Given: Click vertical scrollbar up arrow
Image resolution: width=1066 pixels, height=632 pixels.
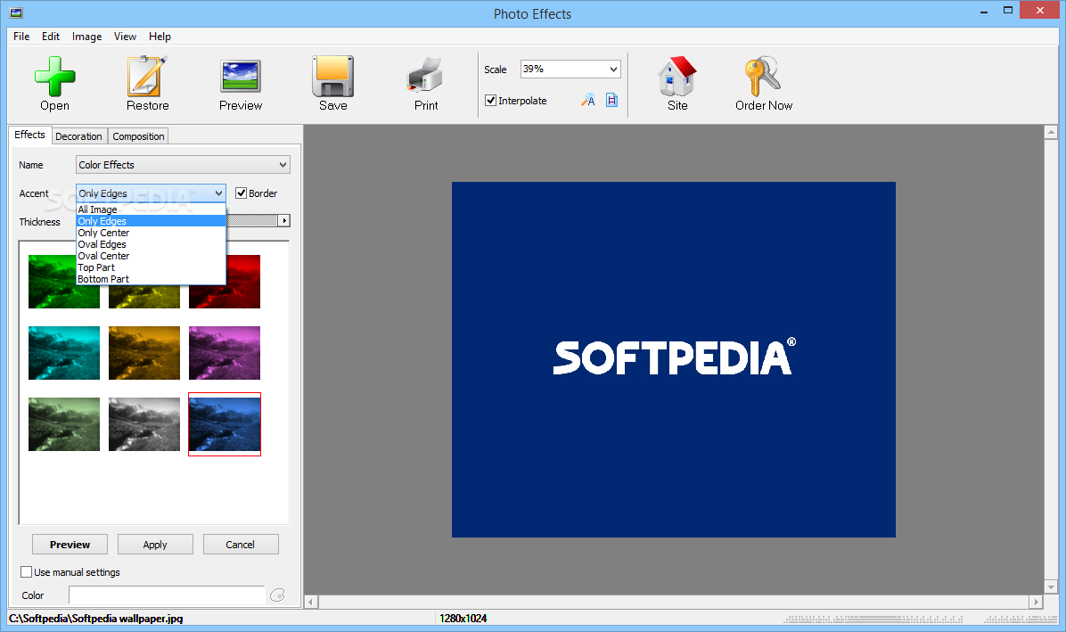Looking at the screenshot, I should click(x=1051, y=132).
